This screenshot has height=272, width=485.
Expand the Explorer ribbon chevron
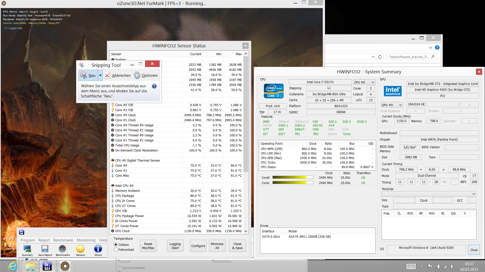430,47
